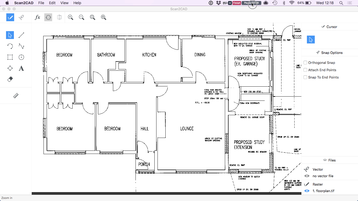Select the Text tool
The width and height of the screenshot is (358, 201).
(21, 68)
